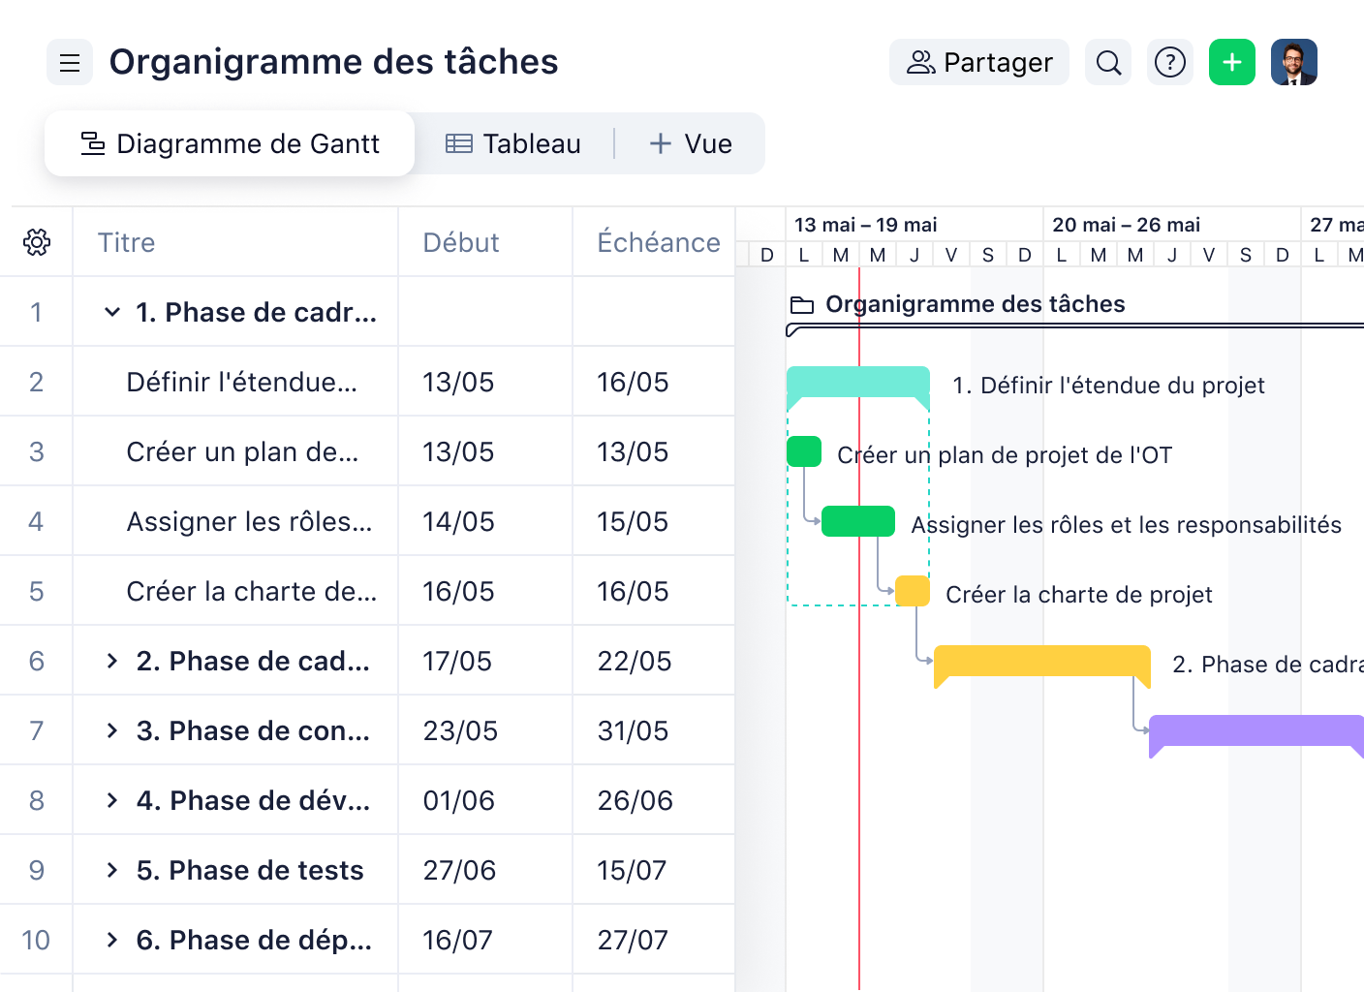The height and width of the screenshot is (992, 1364).
Task: Select row number 10
Action: click(x=36, y=941)
